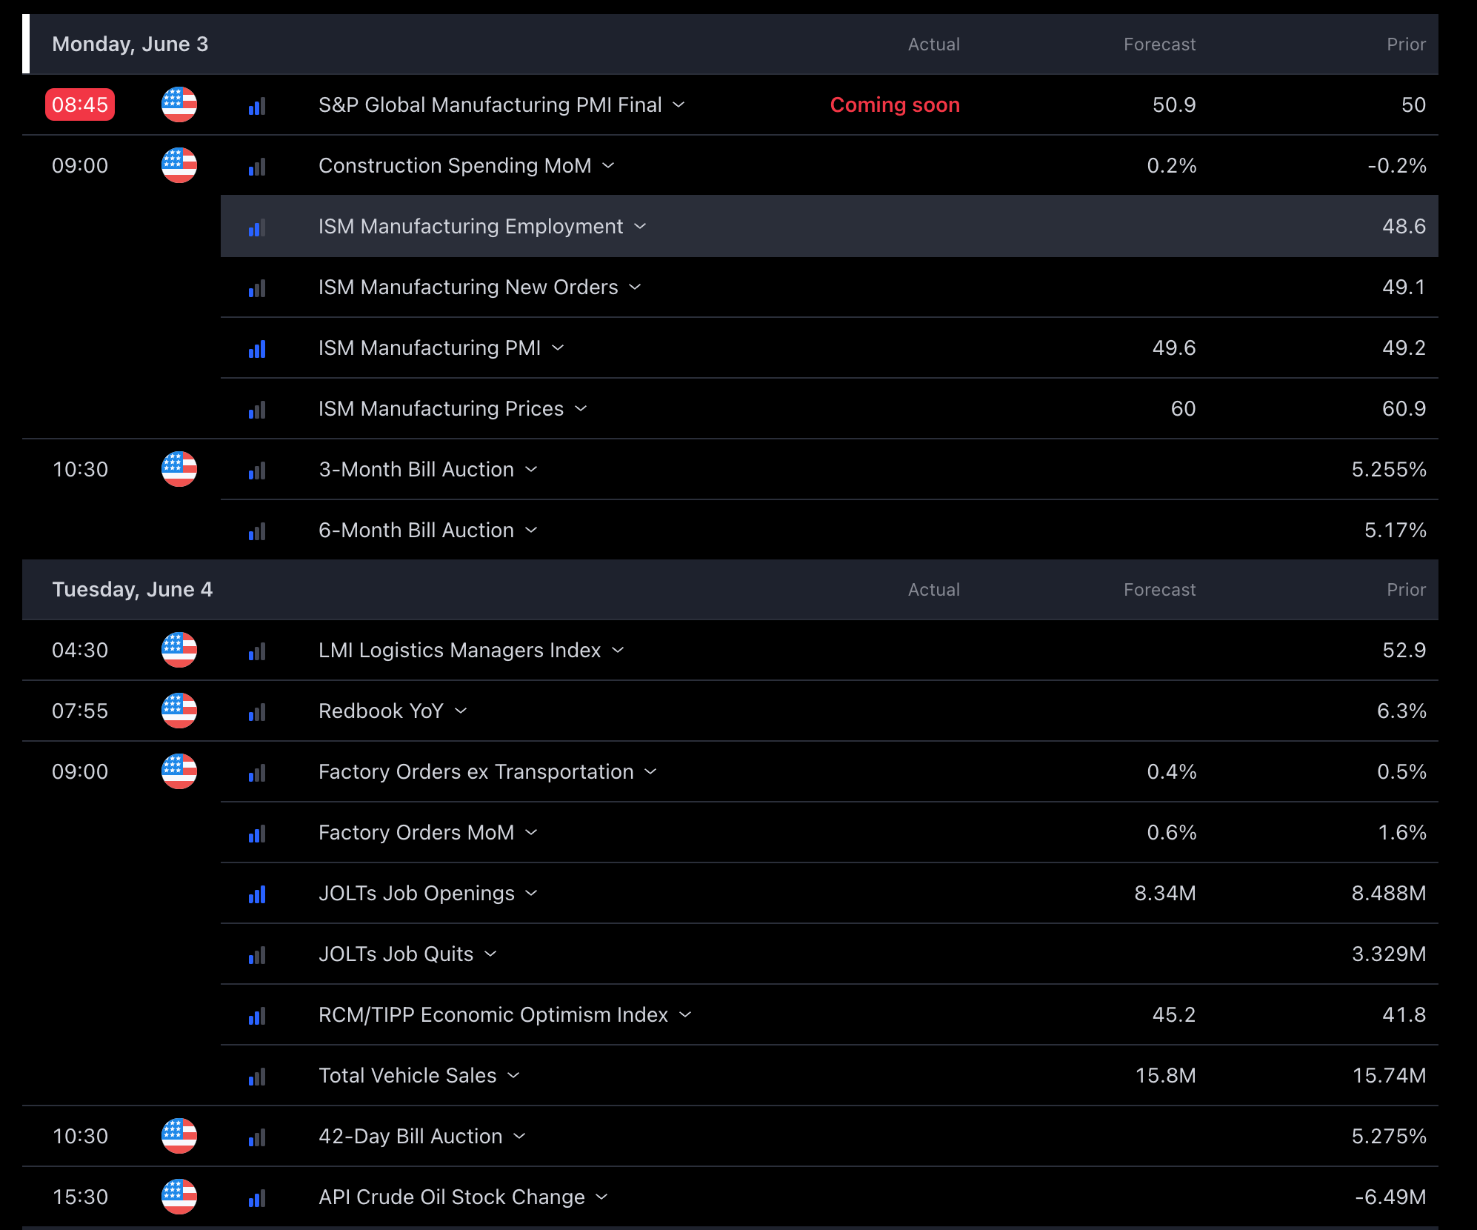Expand RCM/TIPP Economic Optimism Index chevron
The image size is (1477, 1230).
pos(685,1015)
